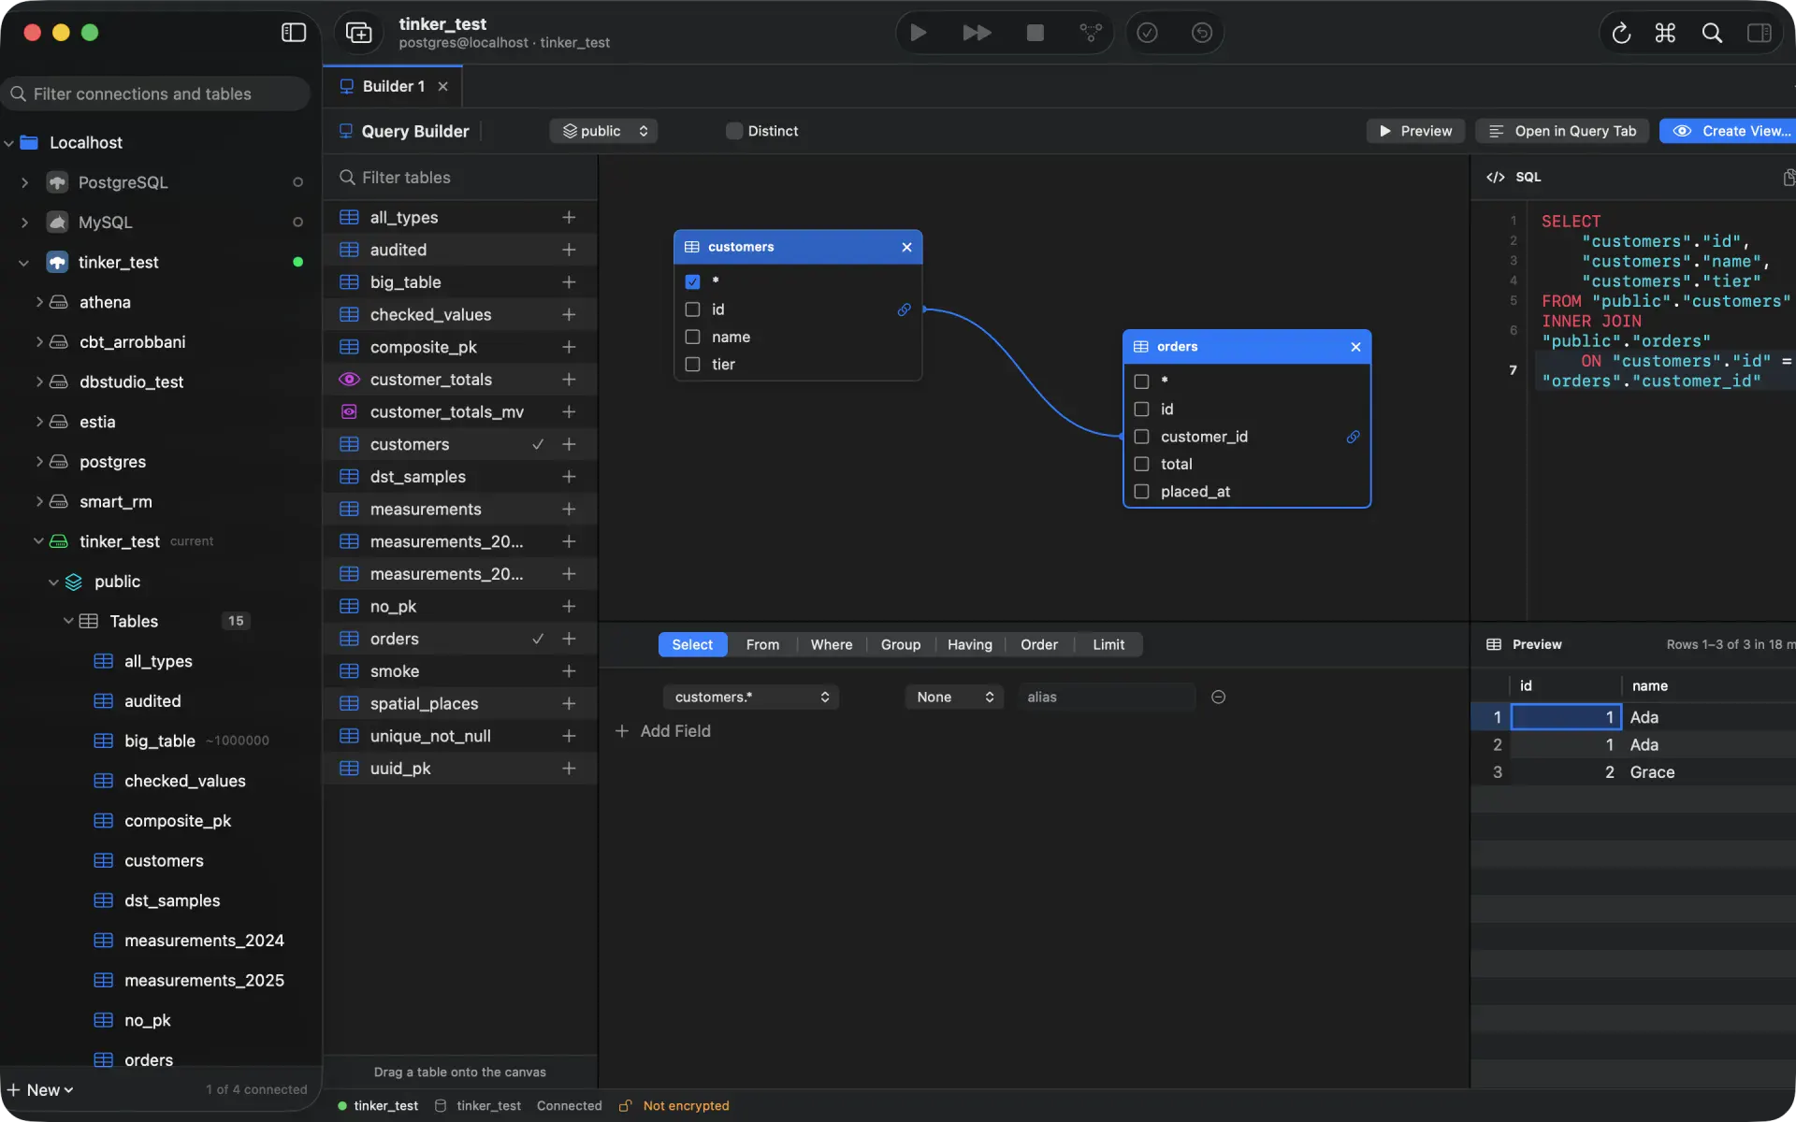1796x1122 pixels.
Task: Click the stop execution icon
Action: (x=1035, y=33)
